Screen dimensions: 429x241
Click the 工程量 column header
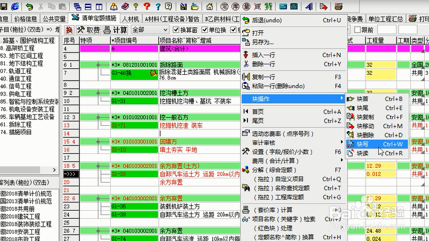[x=381, y=41]
